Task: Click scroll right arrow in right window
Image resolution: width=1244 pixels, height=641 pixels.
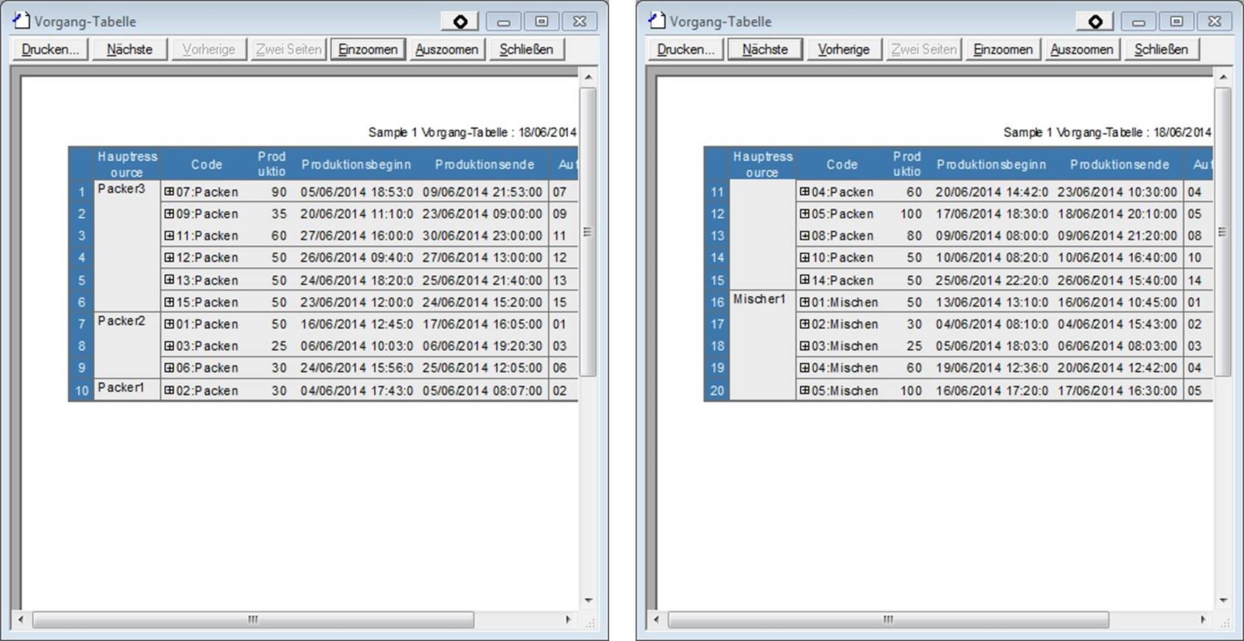Action: pyautogui.click(x=1203, y=620)
